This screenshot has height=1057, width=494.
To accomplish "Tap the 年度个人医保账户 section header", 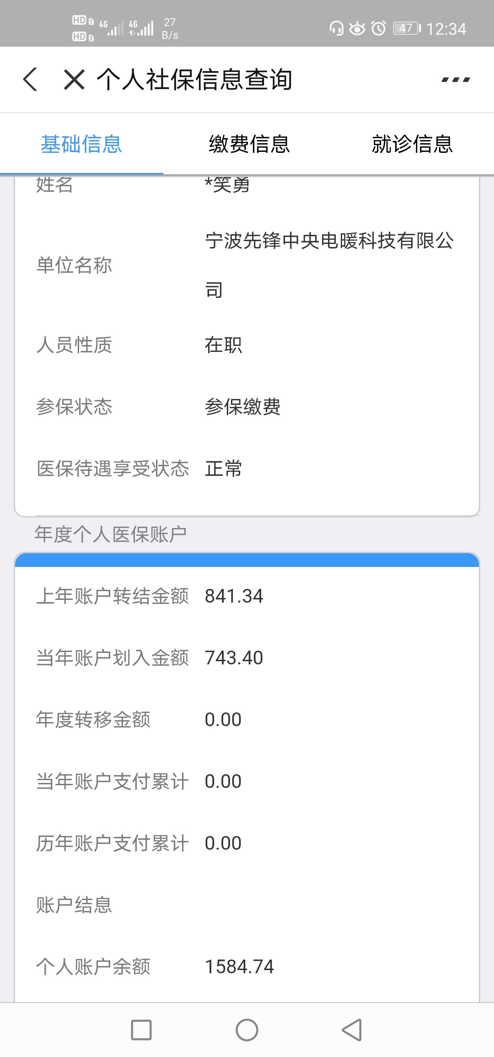I will tap(111, 534).
